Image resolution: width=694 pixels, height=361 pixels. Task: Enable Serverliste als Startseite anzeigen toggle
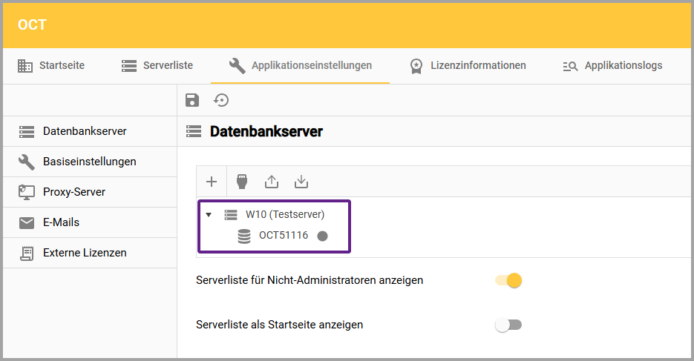click(x=508, y=325)
